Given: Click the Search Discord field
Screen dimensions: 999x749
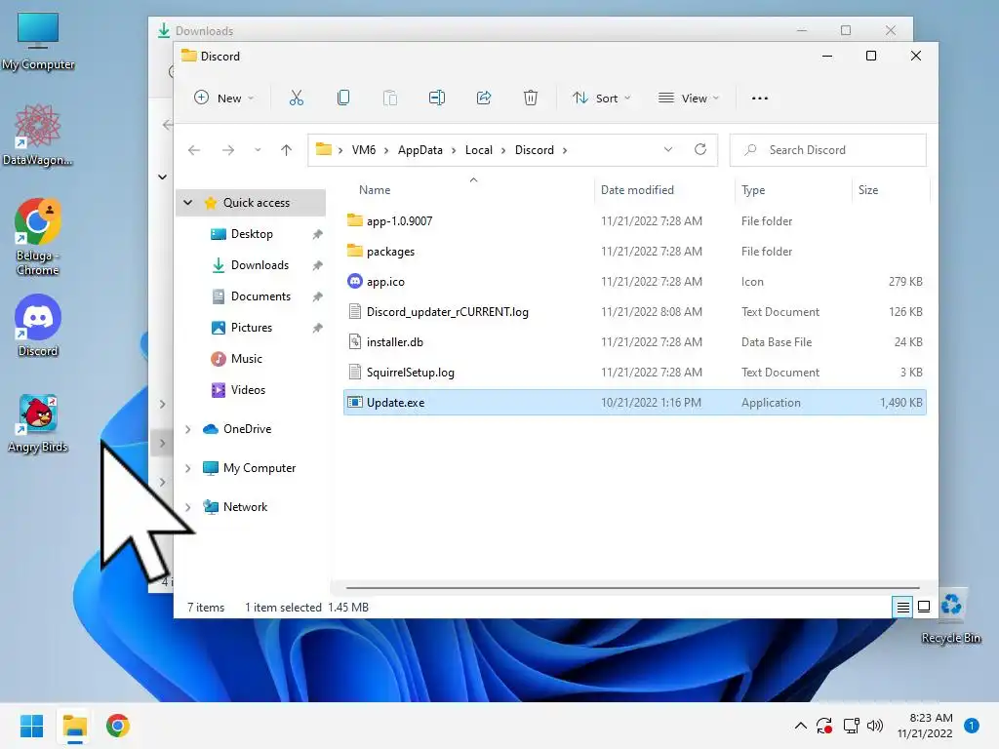Looking at the screenshot, I should (x=827, y=150).
